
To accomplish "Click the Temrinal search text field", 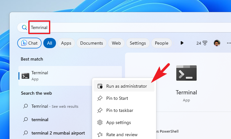I will click(124, 27).
